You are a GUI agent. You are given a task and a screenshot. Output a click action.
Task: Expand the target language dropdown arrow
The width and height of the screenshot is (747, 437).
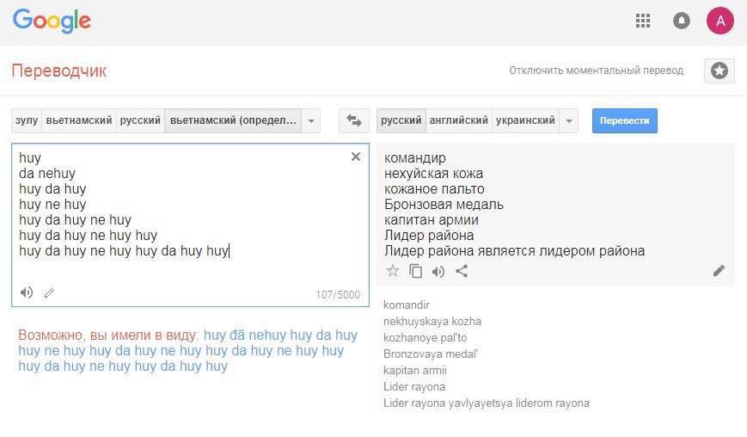(x=569, y=120)
